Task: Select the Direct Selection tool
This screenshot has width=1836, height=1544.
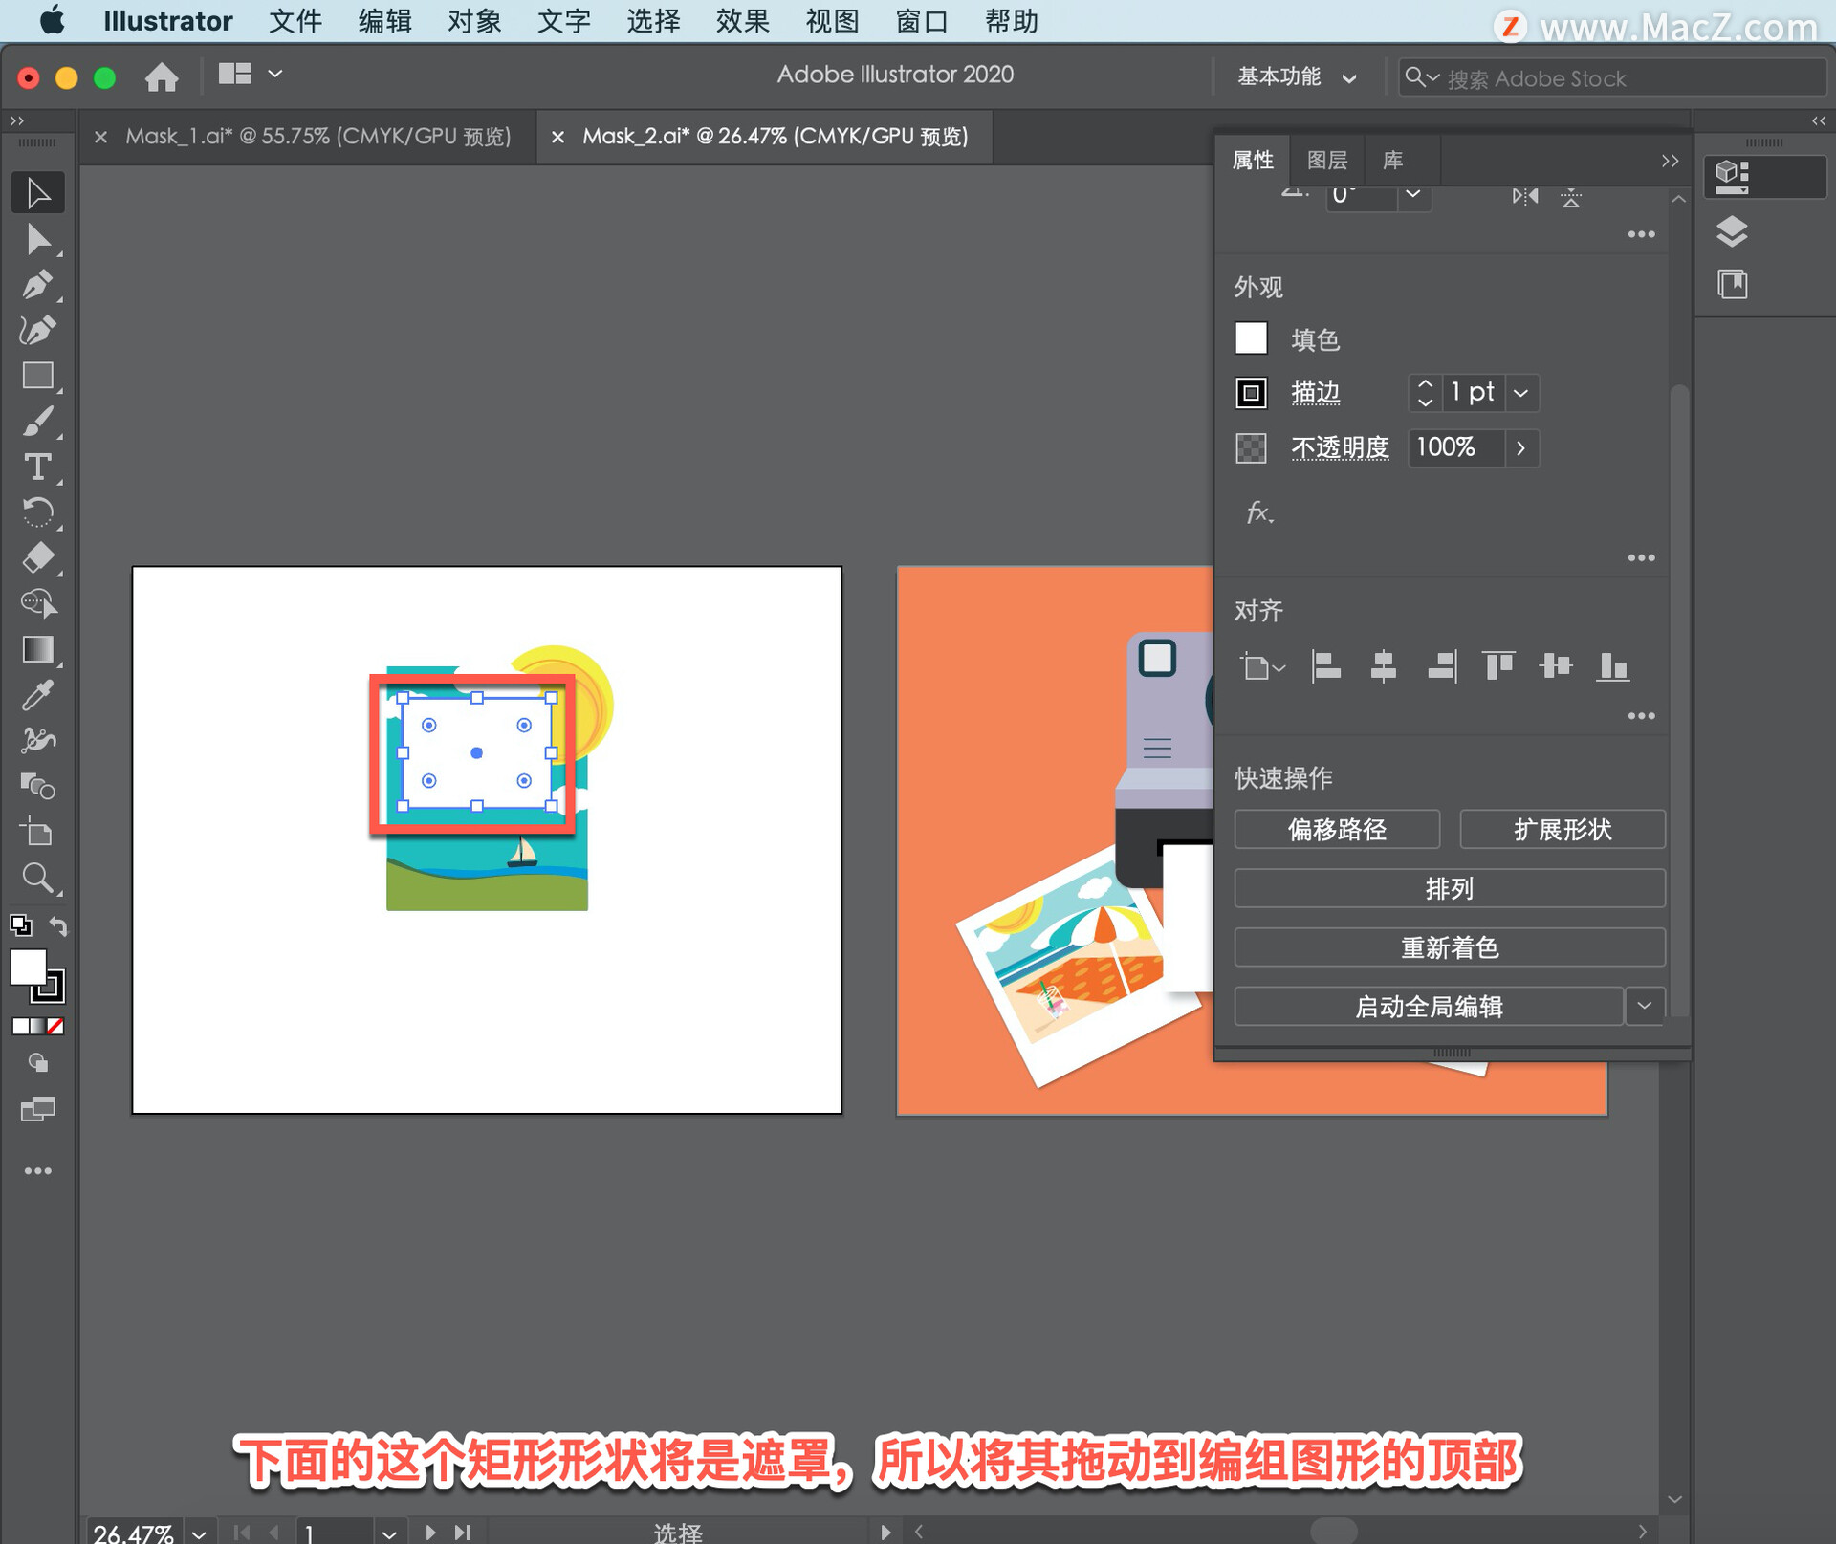Action: tap(38, 239)
